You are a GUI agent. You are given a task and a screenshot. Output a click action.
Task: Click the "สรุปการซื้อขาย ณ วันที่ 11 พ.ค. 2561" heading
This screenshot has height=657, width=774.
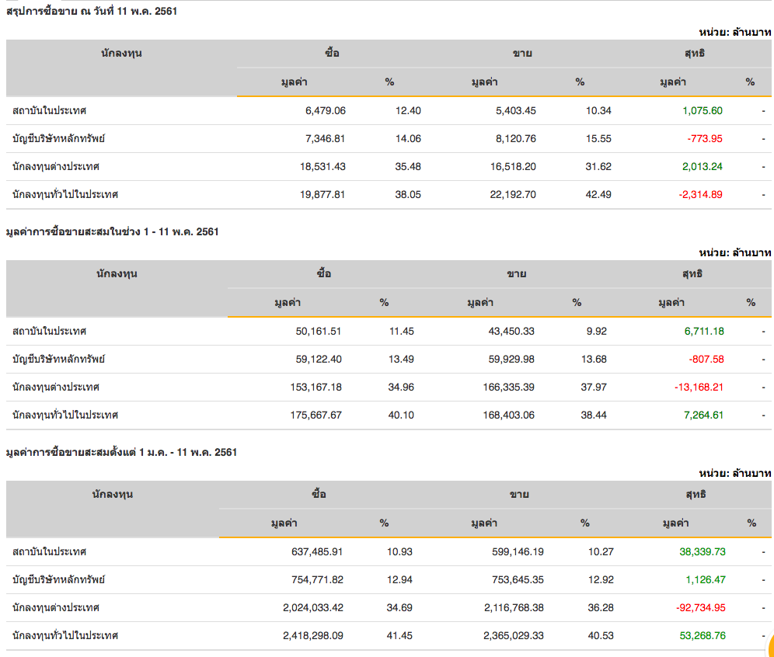(91, 12)
